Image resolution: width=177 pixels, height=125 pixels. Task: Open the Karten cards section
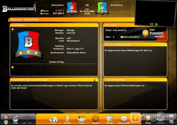(109, 119)
